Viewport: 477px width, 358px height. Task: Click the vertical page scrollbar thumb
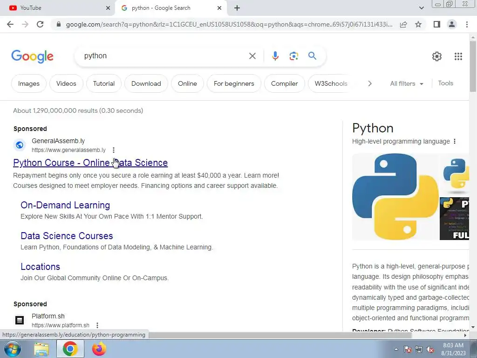[473, 65]
